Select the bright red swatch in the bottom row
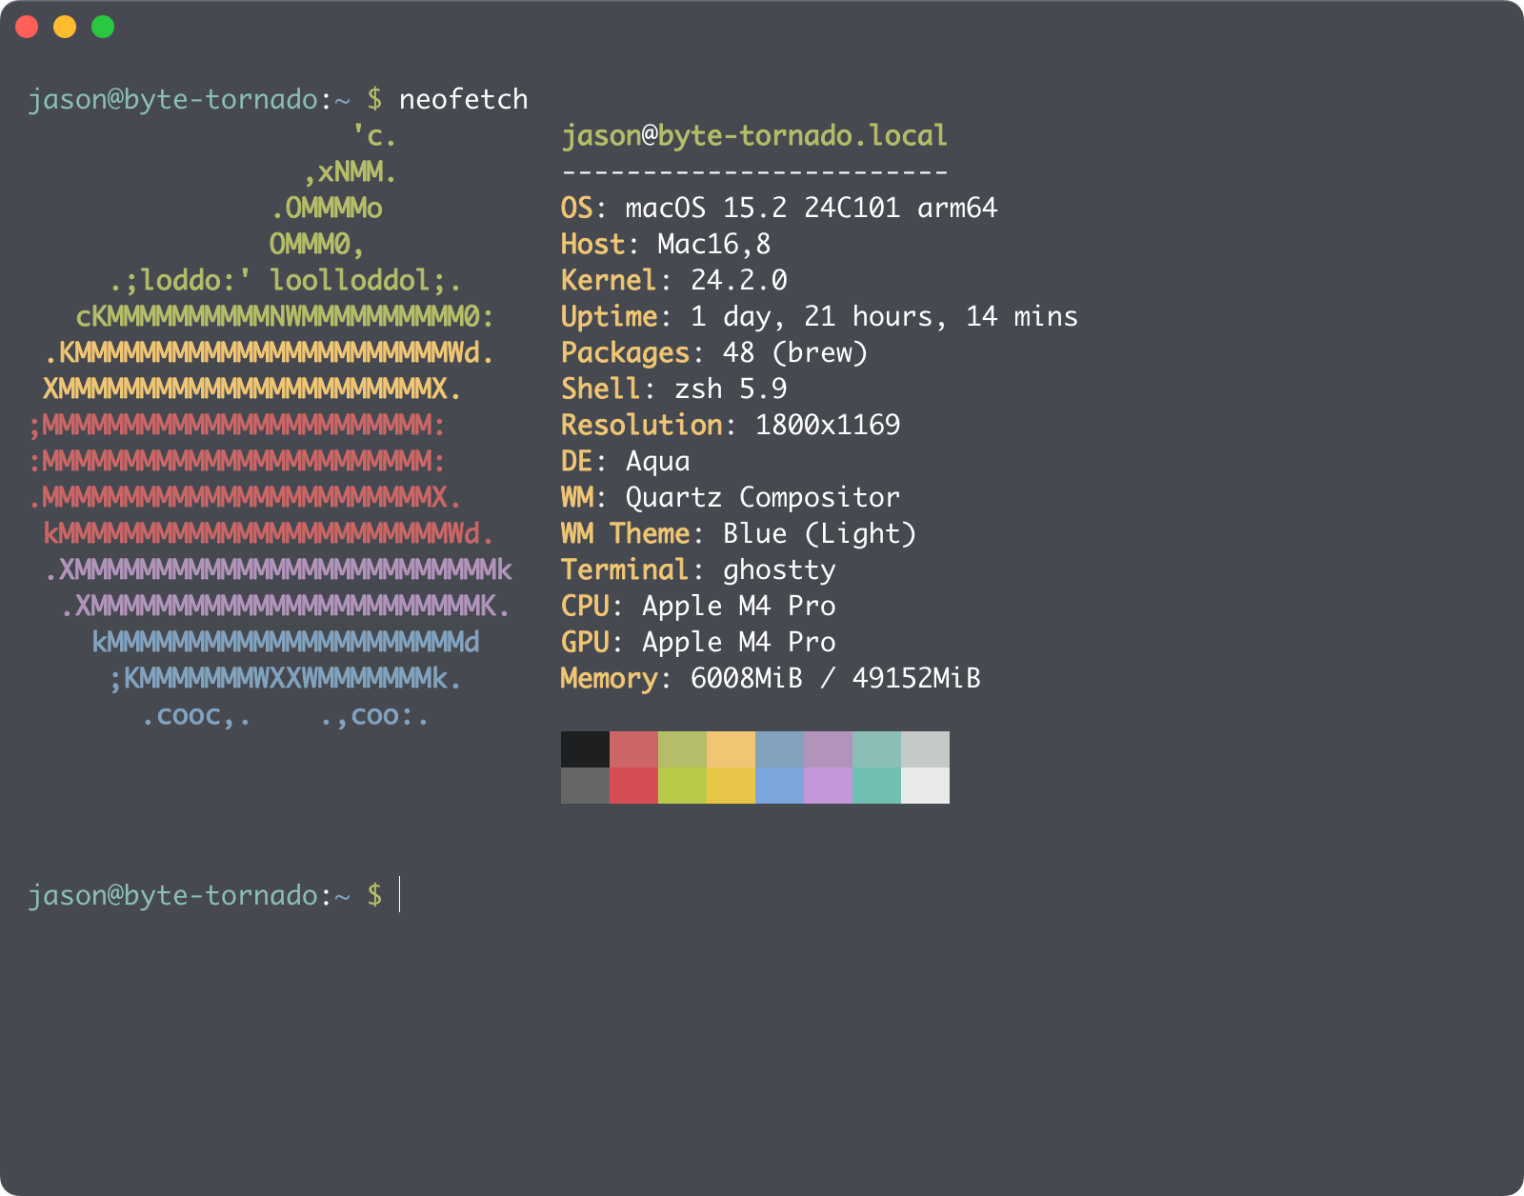 (633, 786)
